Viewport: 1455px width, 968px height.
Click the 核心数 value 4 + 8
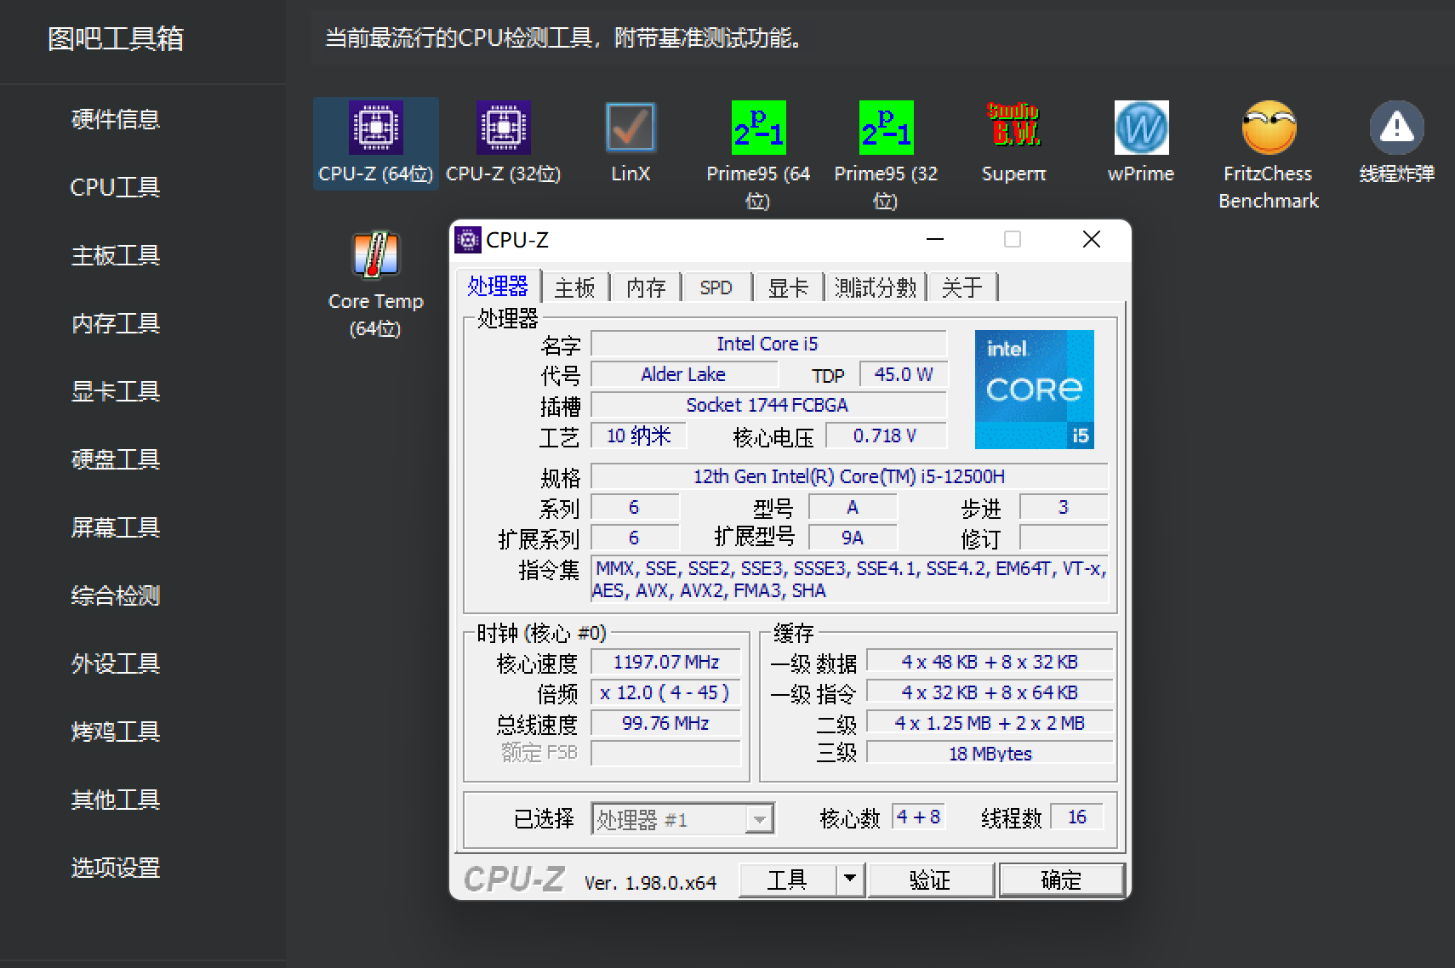point(918,817)
